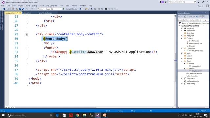The height and width of the screenshot is (118, 210).
Task: Switch to the Index.cshtml tab
Action: tap(27, 13)
